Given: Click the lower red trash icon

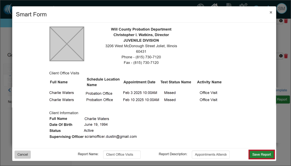Looking at the screenshot, I should [286, 56].
